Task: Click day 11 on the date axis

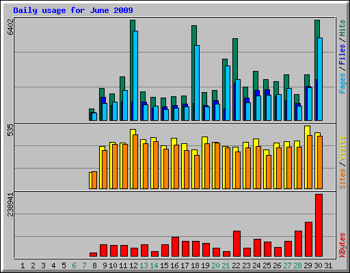Action: [123, 265]
